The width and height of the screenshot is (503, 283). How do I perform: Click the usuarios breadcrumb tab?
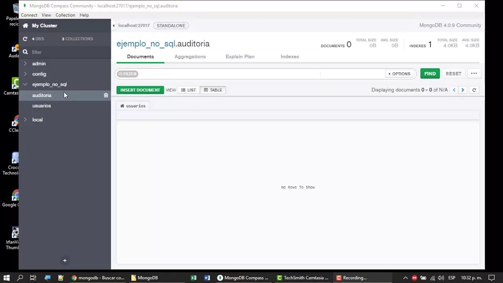pos(133,106)
